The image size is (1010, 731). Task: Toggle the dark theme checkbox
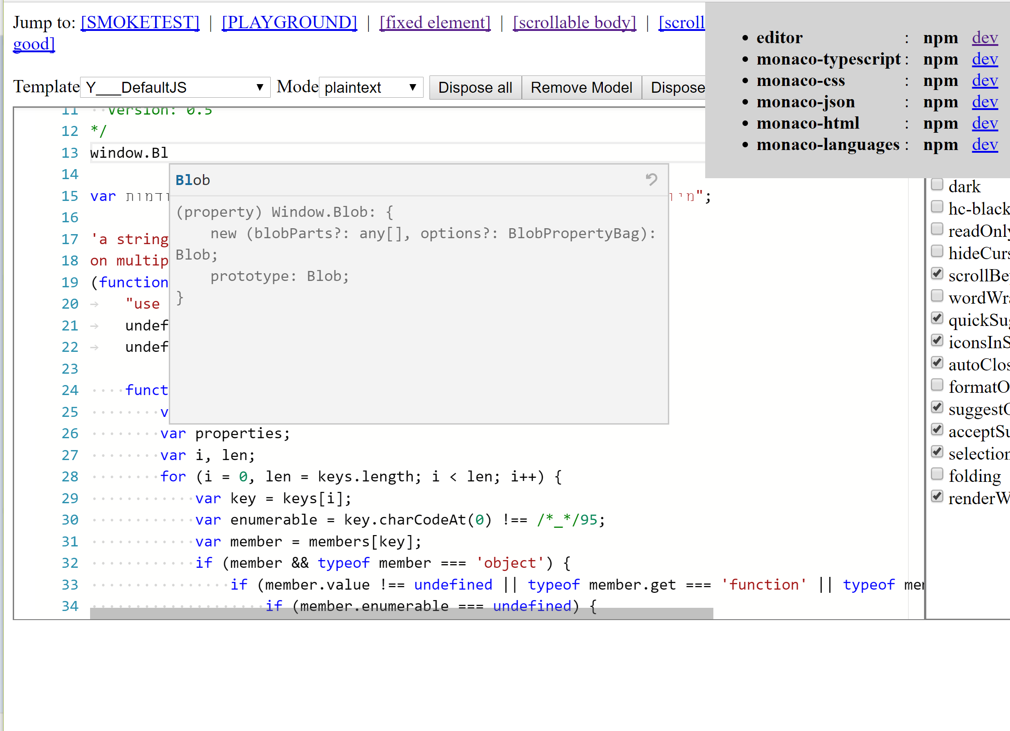tap(937, 185)
